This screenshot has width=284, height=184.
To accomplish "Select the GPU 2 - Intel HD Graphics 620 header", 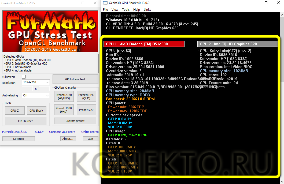I will tap(237, 44).
